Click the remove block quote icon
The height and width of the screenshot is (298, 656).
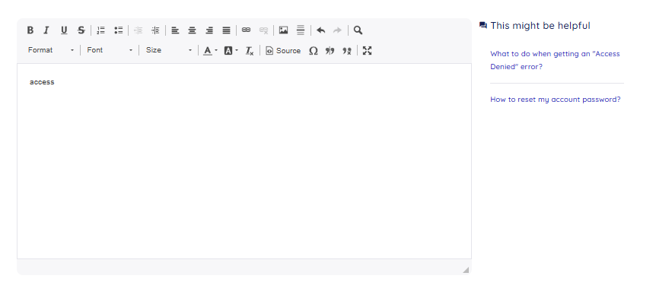click(347, 51)
